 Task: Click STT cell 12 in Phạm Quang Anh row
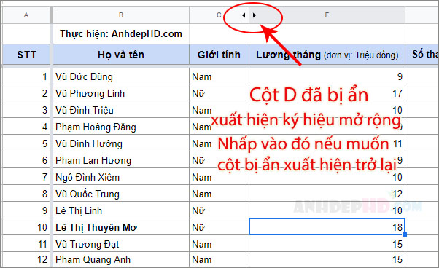[26, 259]
